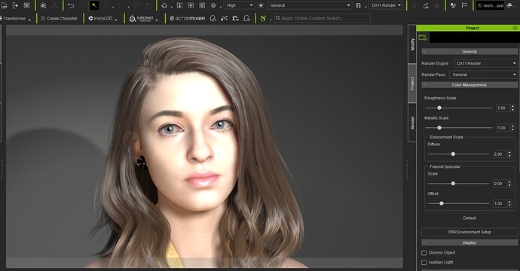
Task: Click the Export icon
Action: [x=15, y=5]
